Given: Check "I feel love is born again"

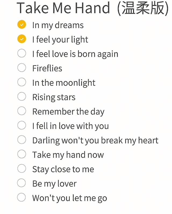Looking at the screenshot, I should (21, 53).
